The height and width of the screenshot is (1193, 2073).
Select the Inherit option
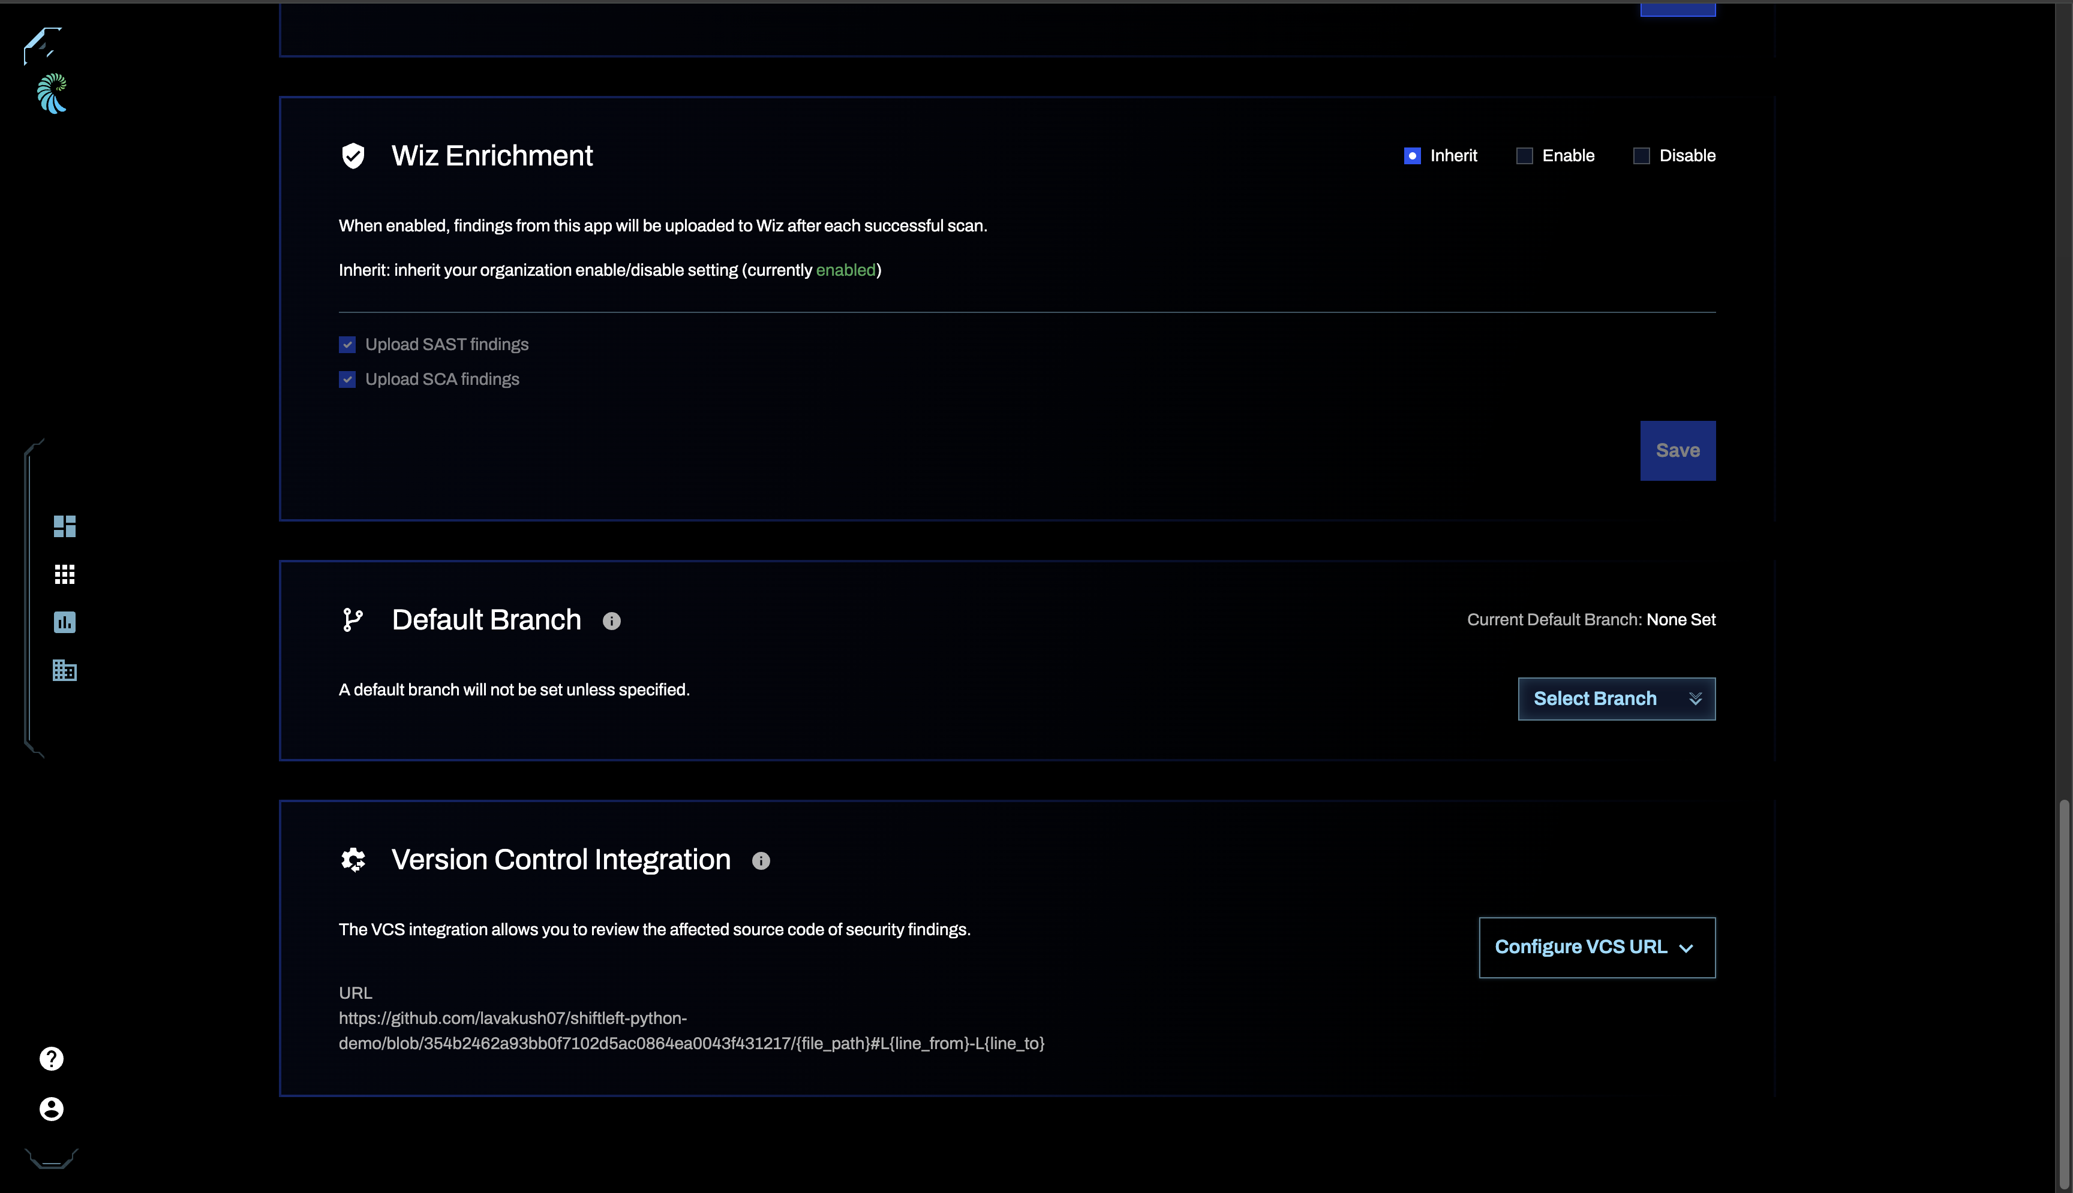click(1413, 156)
